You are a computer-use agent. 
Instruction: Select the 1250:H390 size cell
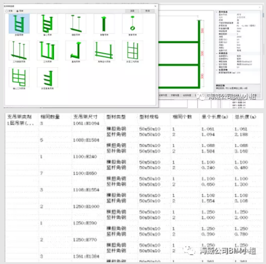[85, 223]
